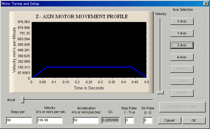This screenshot has width=210, height=129.
Task: Confirm with the OK button
Action: coord(194,120)
